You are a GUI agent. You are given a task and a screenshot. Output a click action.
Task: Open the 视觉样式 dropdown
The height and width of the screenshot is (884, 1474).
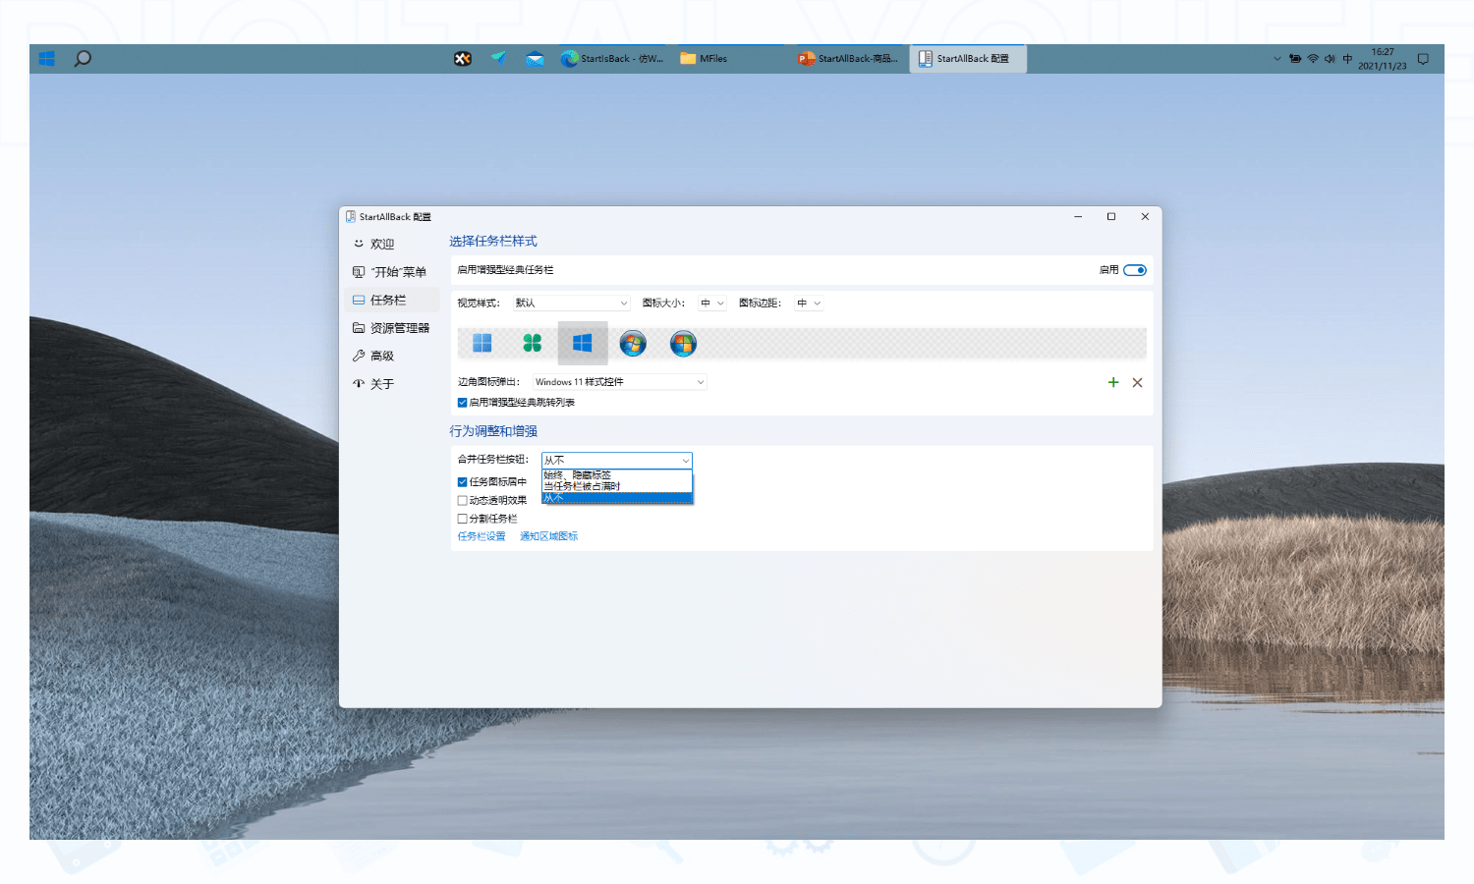572,303
